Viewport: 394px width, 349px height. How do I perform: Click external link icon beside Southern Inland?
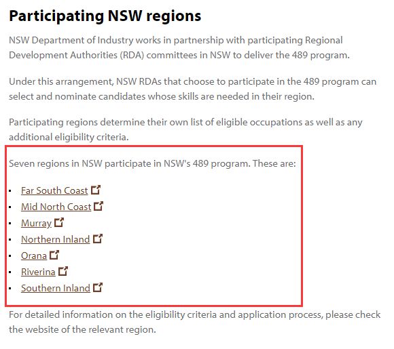[x=98, y=287]
